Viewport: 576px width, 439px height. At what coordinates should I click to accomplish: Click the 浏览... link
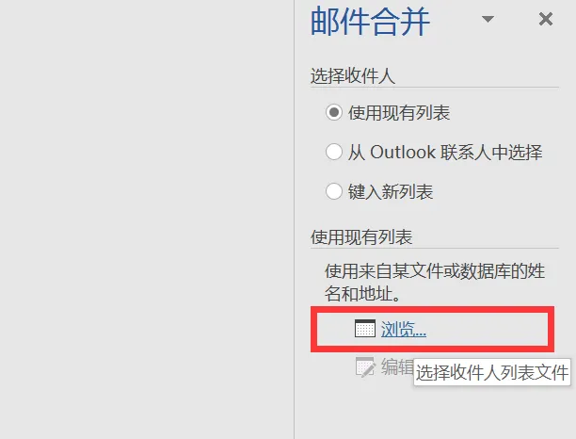(404, 329)
